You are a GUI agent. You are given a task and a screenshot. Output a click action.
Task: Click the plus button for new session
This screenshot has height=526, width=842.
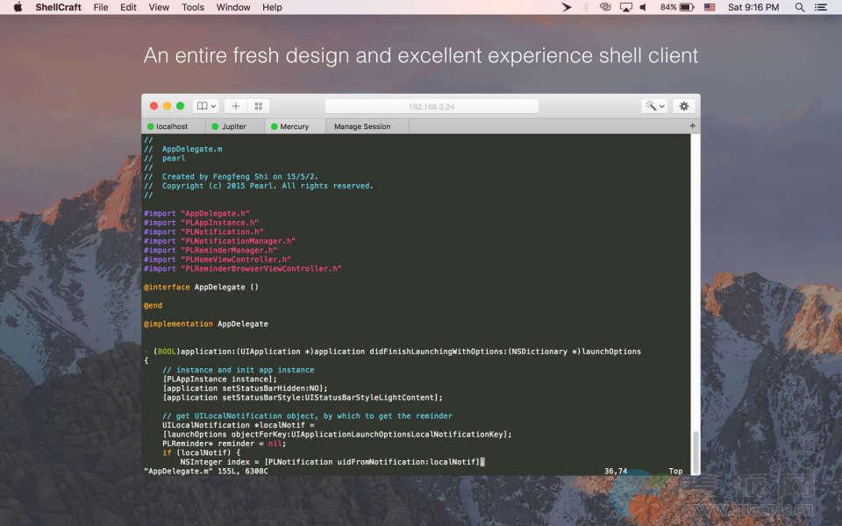235,106
